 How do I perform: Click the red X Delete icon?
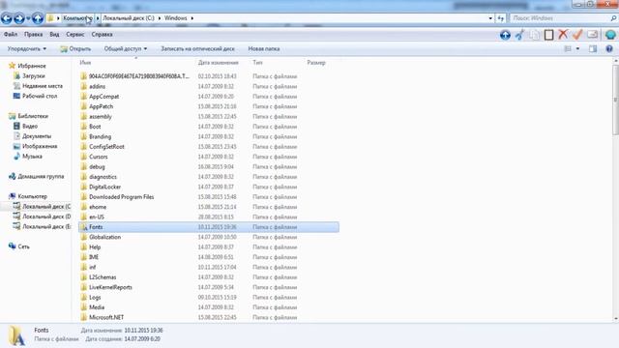563,35
